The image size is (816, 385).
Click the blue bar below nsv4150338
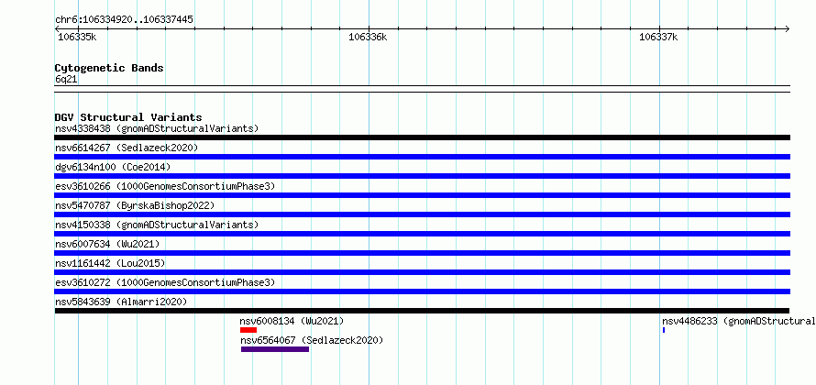point(422,234)
